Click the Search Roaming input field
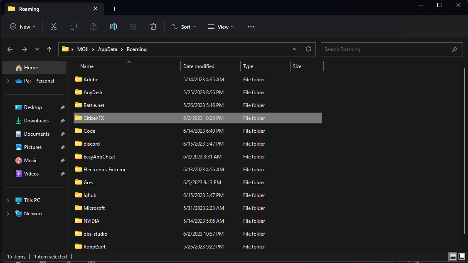468x263 pixels. (x=387, y=49)
